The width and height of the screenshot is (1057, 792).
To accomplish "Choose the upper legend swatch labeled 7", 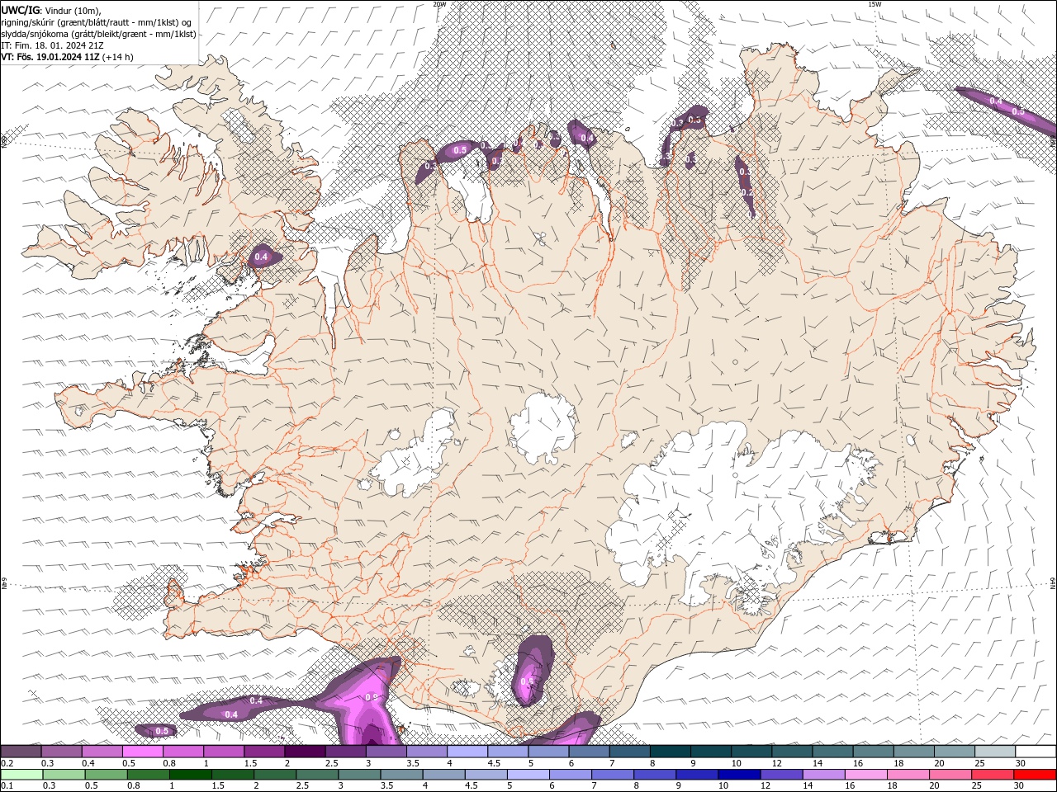I will 629,752.
